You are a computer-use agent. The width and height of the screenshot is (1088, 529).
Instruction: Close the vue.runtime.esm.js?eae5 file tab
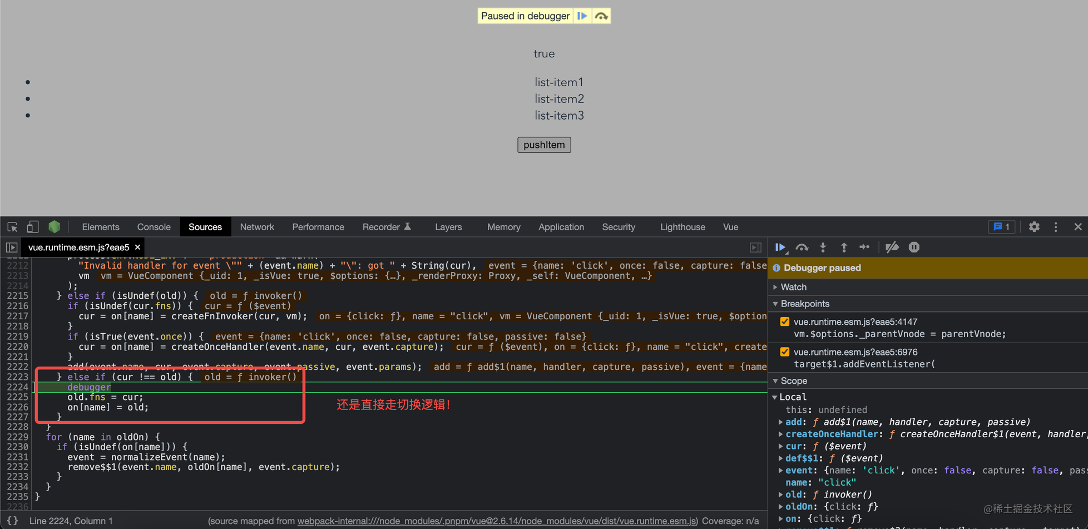[137, 248]
